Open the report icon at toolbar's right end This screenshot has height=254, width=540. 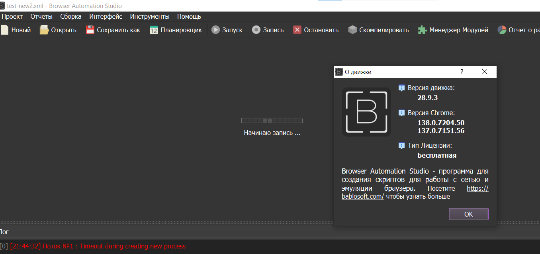[x=502, y=29]
